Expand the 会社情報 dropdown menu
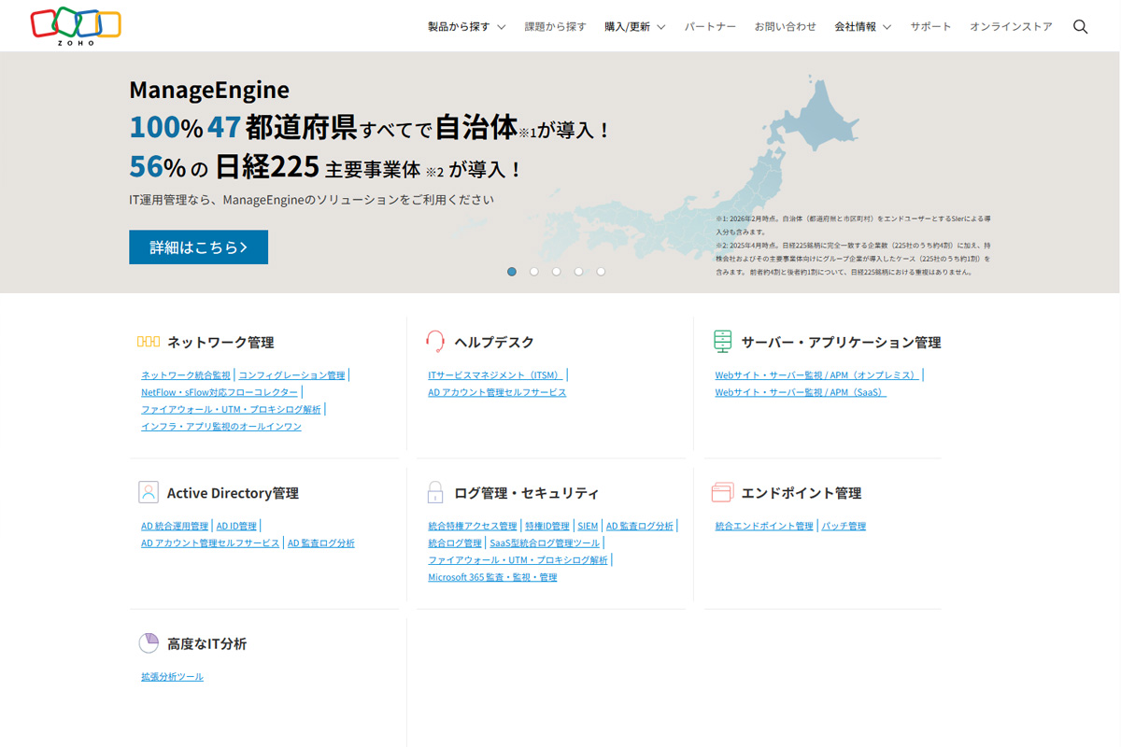This screenshot has width=1121, height=747. click(863, 27)
